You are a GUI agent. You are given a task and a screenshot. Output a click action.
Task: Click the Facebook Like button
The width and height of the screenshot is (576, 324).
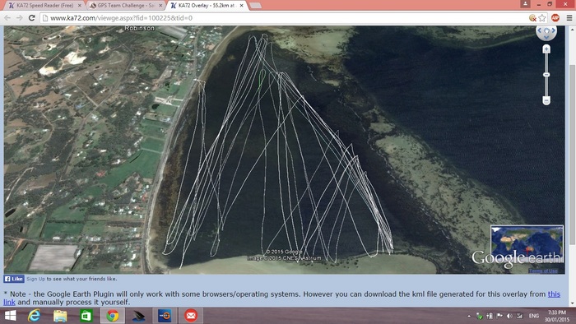tap(14, 279)
